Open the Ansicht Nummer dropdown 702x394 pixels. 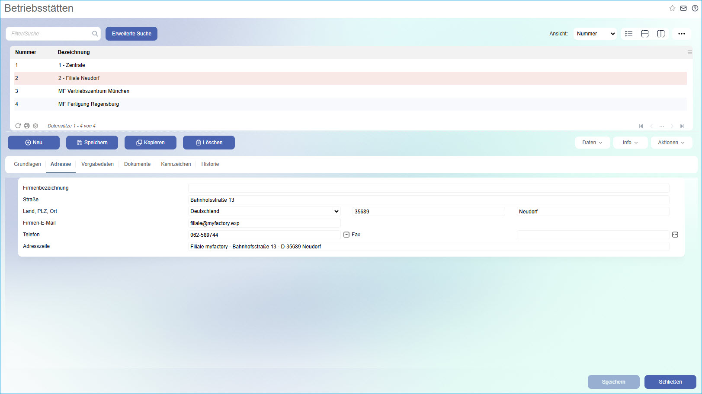(595, 33)
